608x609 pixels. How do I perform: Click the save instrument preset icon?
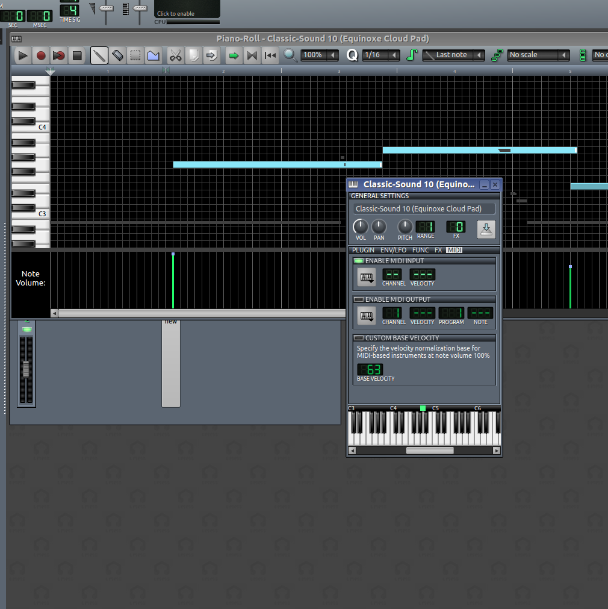[486, 229]
